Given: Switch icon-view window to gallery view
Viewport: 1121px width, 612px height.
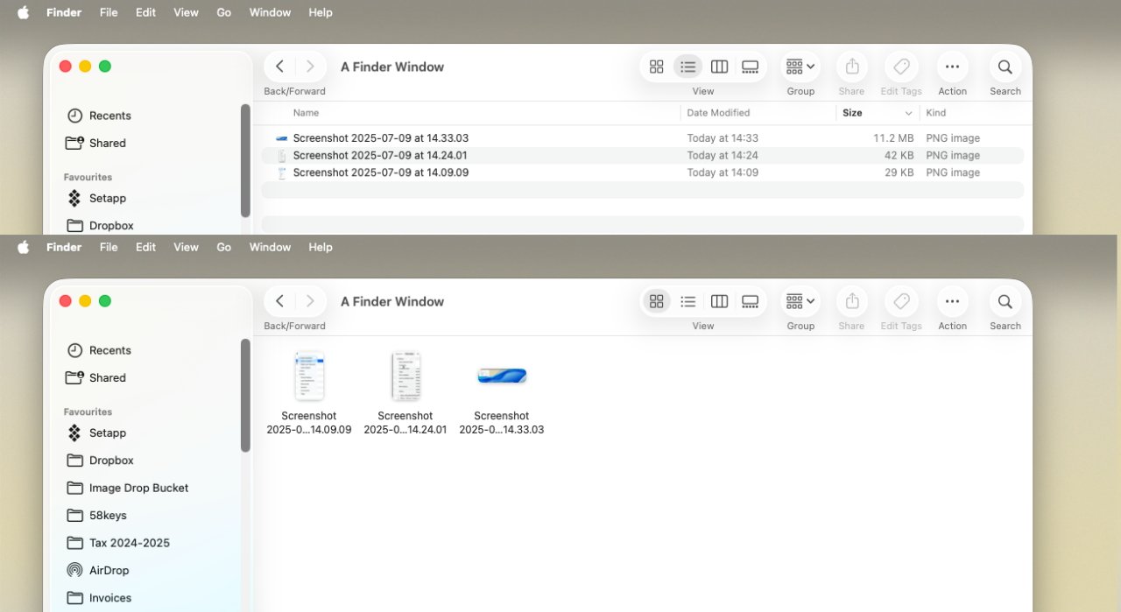Looking at the screenshot, I should [750, 301].
